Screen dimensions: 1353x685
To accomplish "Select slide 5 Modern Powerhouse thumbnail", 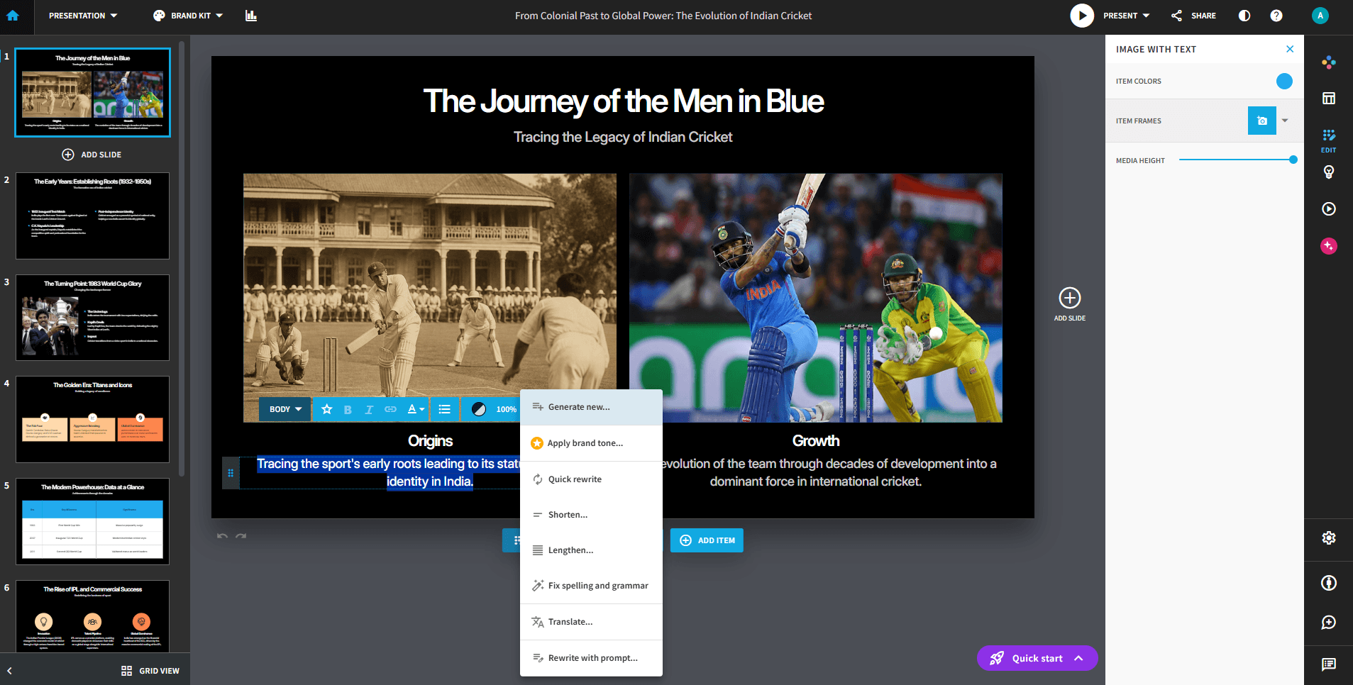I will click(92, 521).
